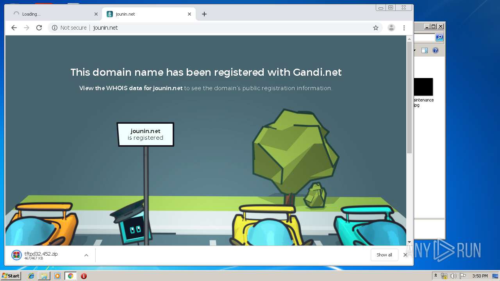Click the 3:50 PM clock
Image resolution: width=500 pixels, height=281 pixels.
tap(480, 276)
